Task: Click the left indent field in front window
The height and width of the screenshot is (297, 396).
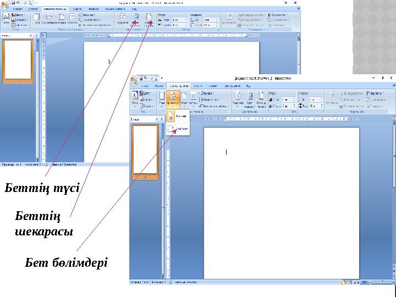Action: click(288, 100)
